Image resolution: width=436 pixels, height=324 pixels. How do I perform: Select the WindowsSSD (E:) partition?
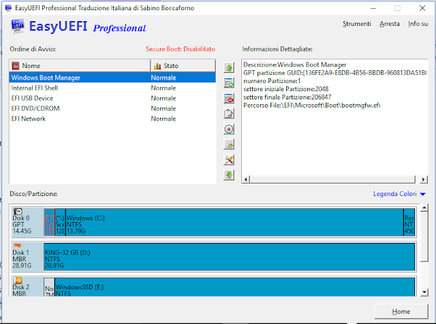[x=234, y=287]
